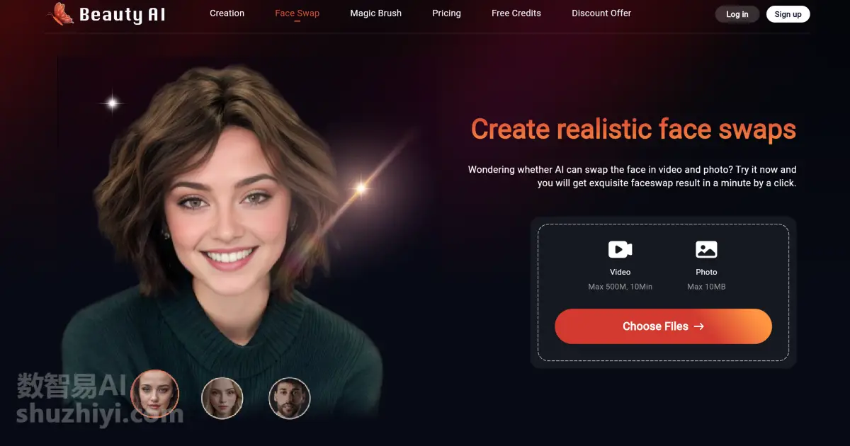Go to the Pricing page

coord(446,13)
